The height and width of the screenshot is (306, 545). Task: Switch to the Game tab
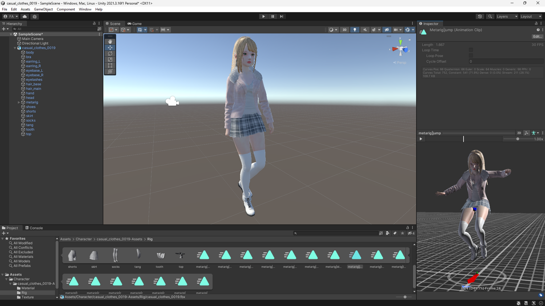pos(134,24)
